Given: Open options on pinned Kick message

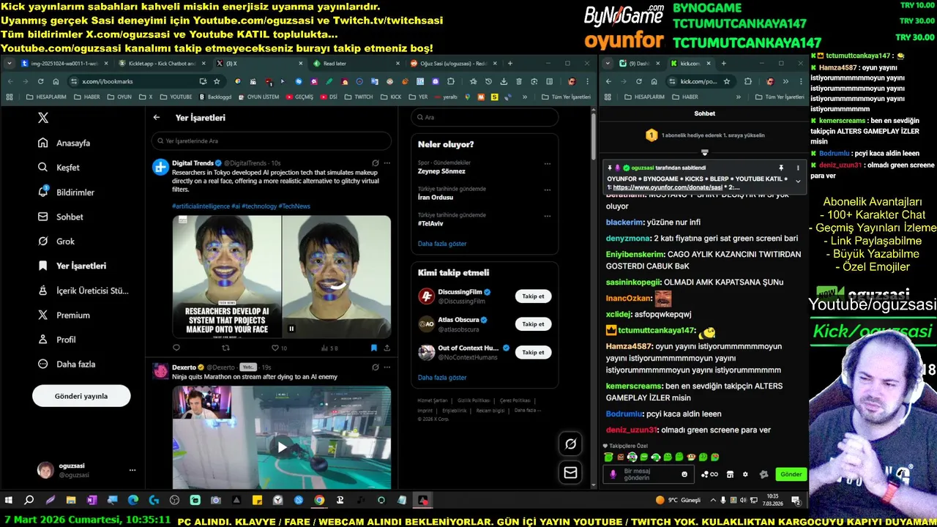Looking at the screenshot, I should click(x=798, y=168).
